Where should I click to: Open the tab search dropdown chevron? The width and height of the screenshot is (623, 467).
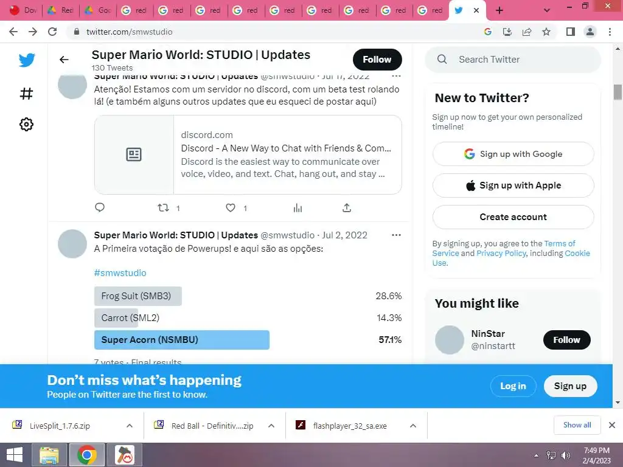click(547, 10)
